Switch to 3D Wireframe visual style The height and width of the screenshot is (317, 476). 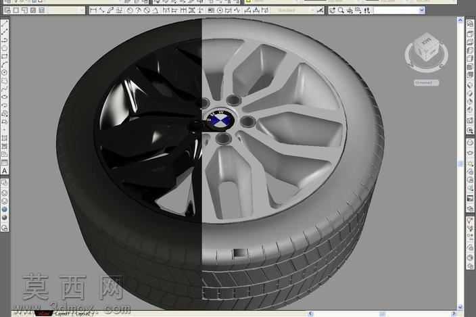[x=5, y=193]
